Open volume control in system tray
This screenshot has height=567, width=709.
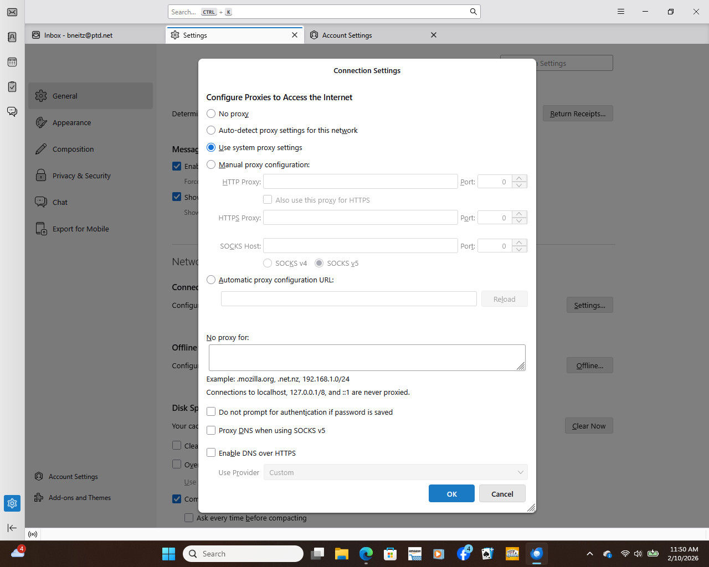638,554
